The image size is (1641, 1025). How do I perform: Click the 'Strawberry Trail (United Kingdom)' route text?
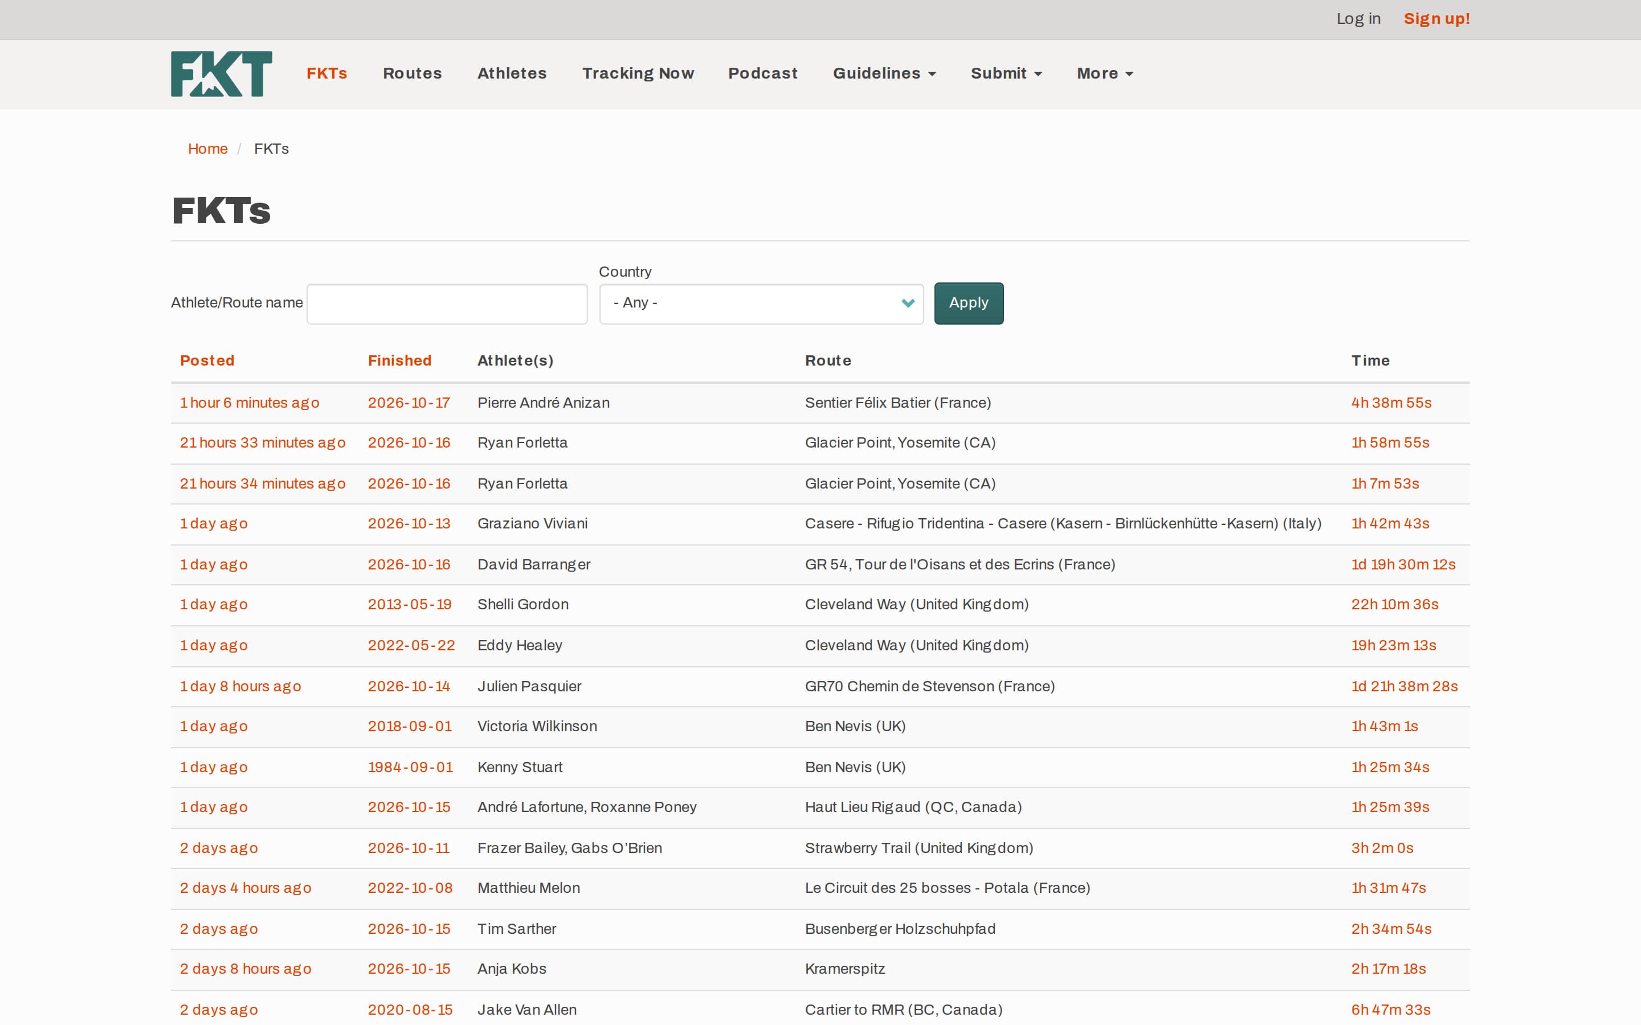[919, 848]
